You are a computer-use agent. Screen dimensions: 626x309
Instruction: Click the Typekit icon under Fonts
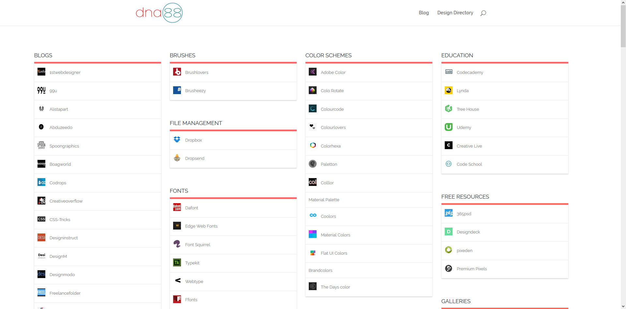[x=177, y=262]
